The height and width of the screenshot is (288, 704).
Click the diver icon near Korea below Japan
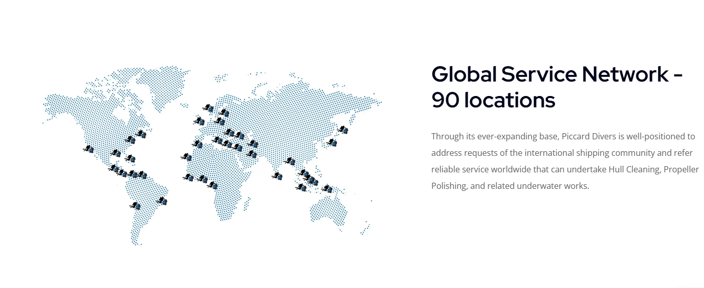tap(332, 142)
